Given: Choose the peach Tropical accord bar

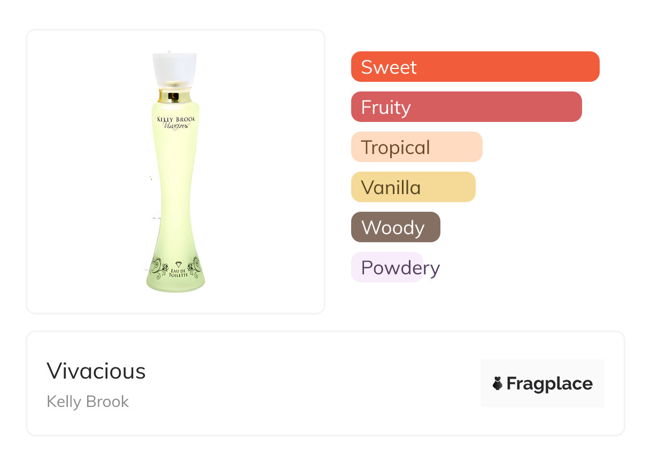Looking at the screenshot, I should pyautogui.click(x=416, y=147).
